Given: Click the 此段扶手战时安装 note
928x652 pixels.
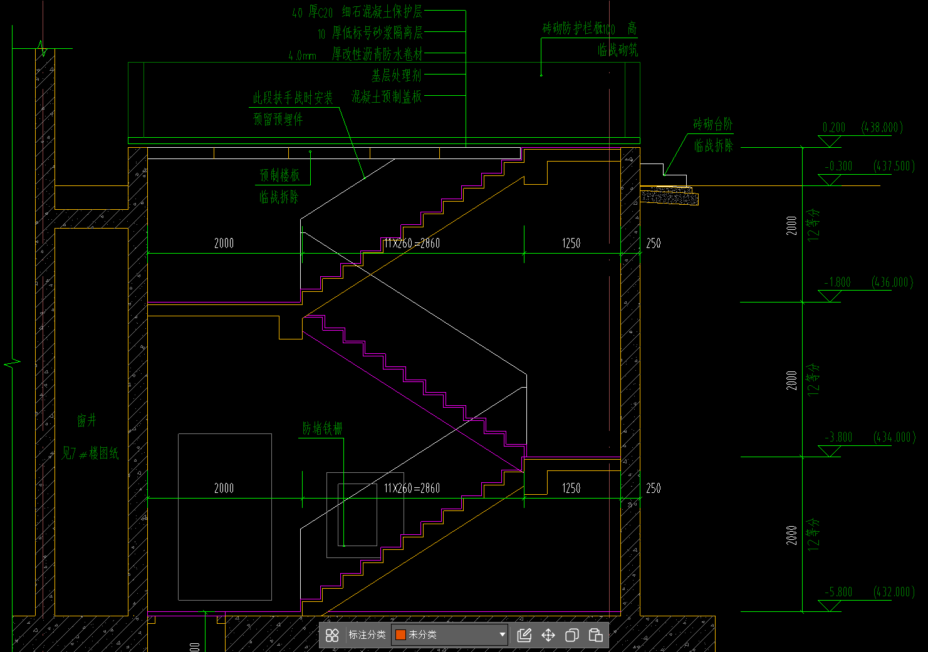Looking at the screenshot, I should (293, 98).
